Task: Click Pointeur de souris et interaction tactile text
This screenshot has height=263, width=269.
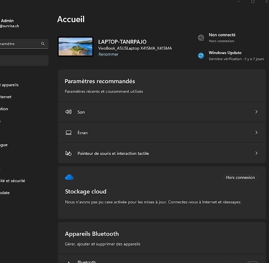Action: point(113,153)
